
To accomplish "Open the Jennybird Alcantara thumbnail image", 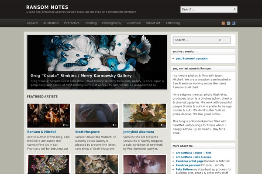I will click(145, 116).
